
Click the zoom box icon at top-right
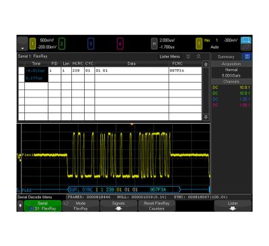click(246, 40)
